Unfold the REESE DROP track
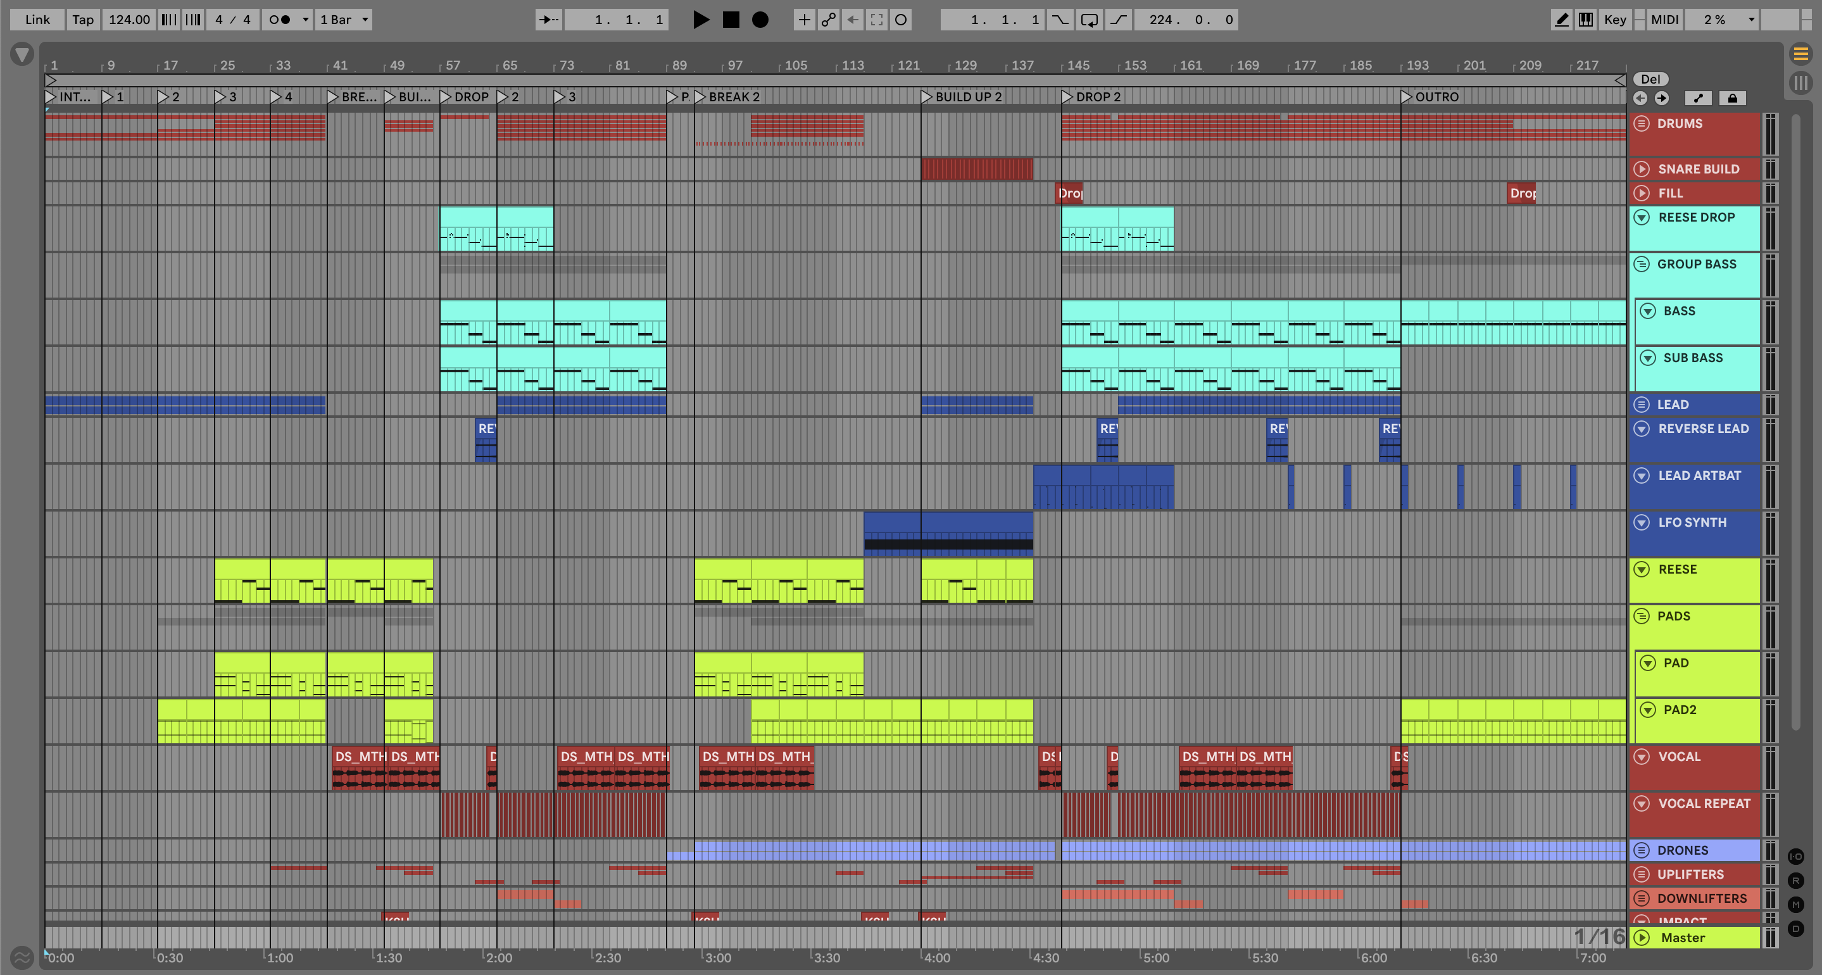Image resolution: width=1822 pixels, height=975 pixels. point(1642,217)
